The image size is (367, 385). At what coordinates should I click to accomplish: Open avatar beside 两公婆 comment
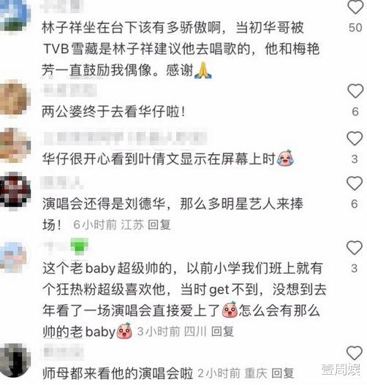point(14,97)
